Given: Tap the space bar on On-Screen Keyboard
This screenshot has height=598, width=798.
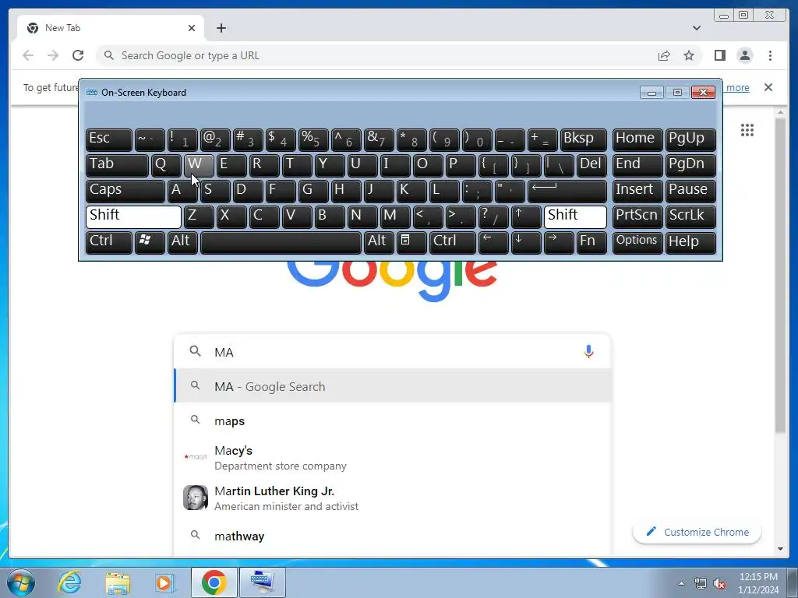Looking at the screenshot, I should pyautogui.click(x=281, y=242).
